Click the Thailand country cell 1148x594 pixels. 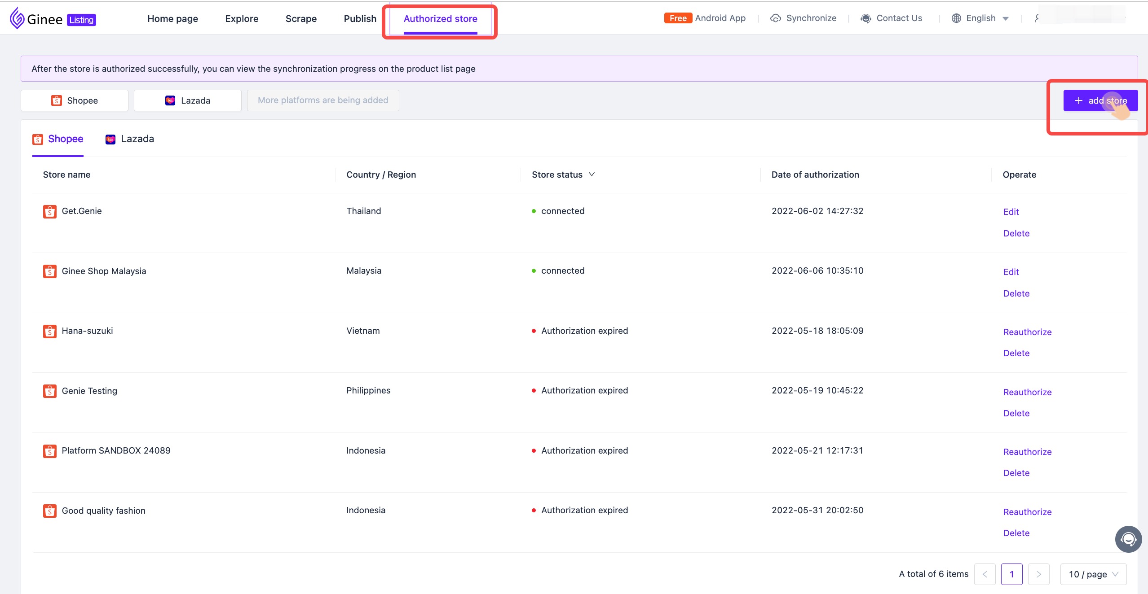[363, 211]
